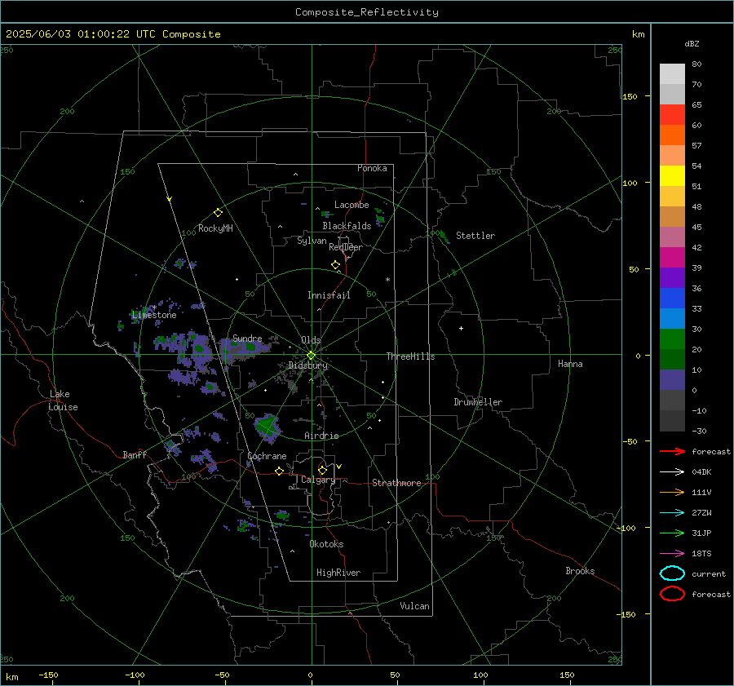This screenshot has height=686, width=734.
Task: Click the white asterisk marker beside Limestone
Action: click(x=153, y=308)
